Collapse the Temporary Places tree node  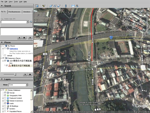coord(1,58)
